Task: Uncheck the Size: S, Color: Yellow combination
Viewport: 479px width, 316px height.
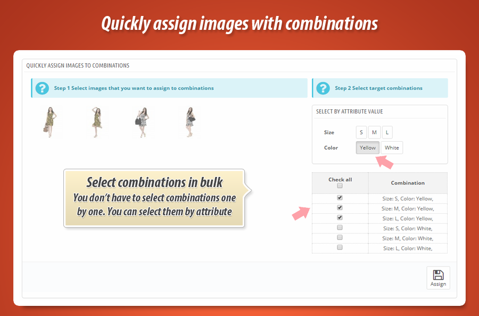Action: 340,198
